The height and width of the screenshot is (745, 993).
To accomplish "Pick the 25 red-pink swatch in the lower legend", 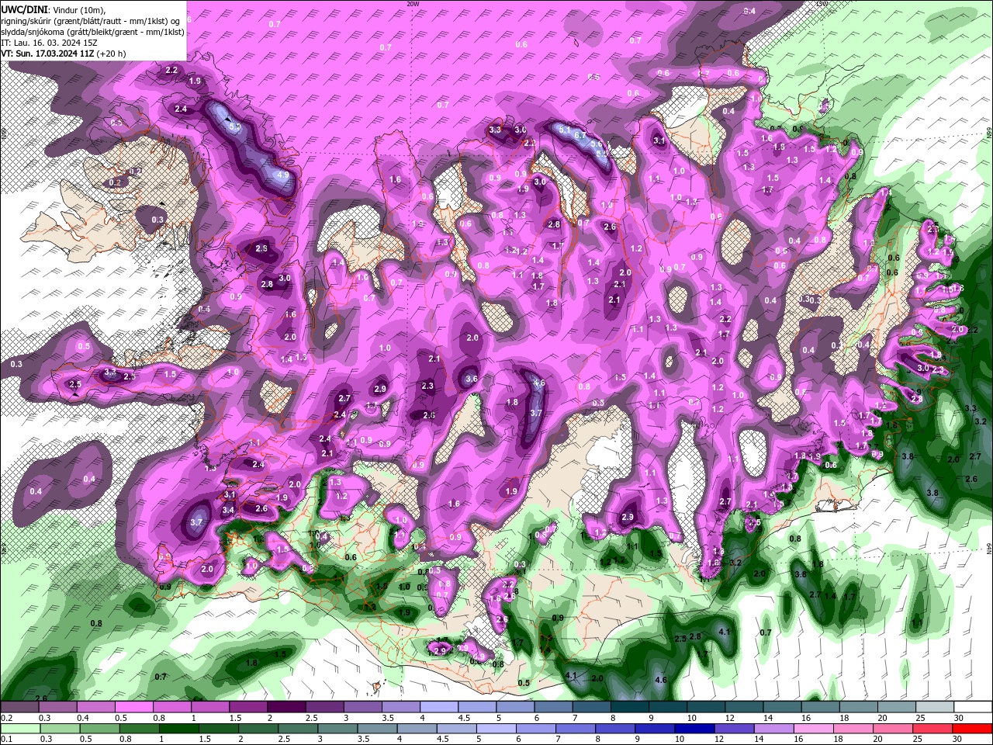I will (x=933, y=729).
